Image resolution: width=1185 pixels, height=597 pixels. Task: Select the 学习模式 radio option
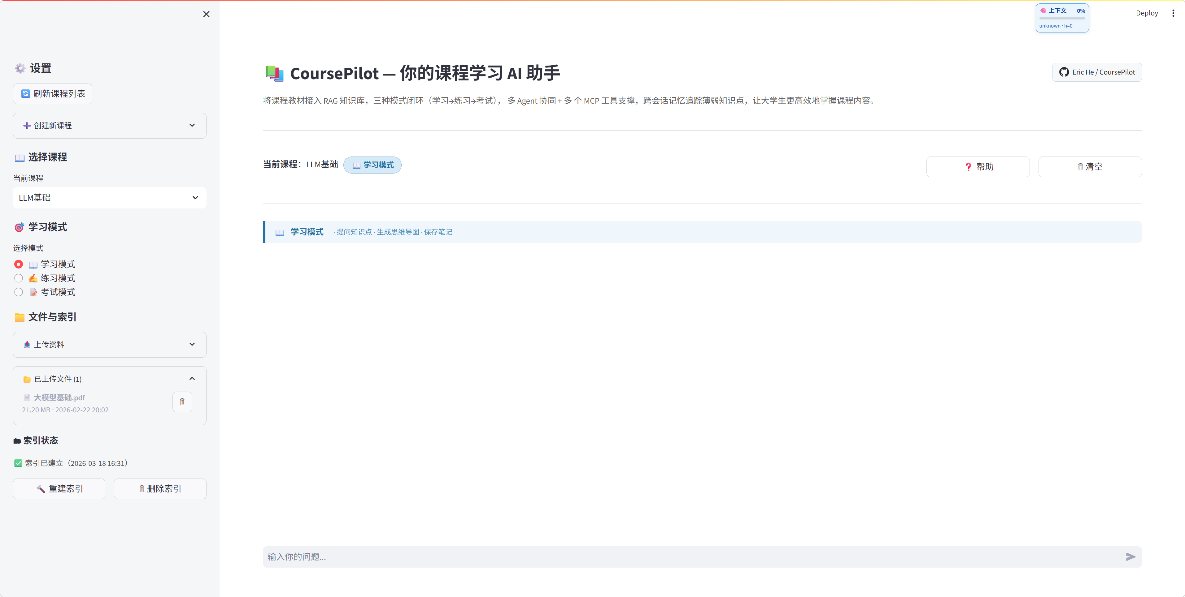click(18, 264)
